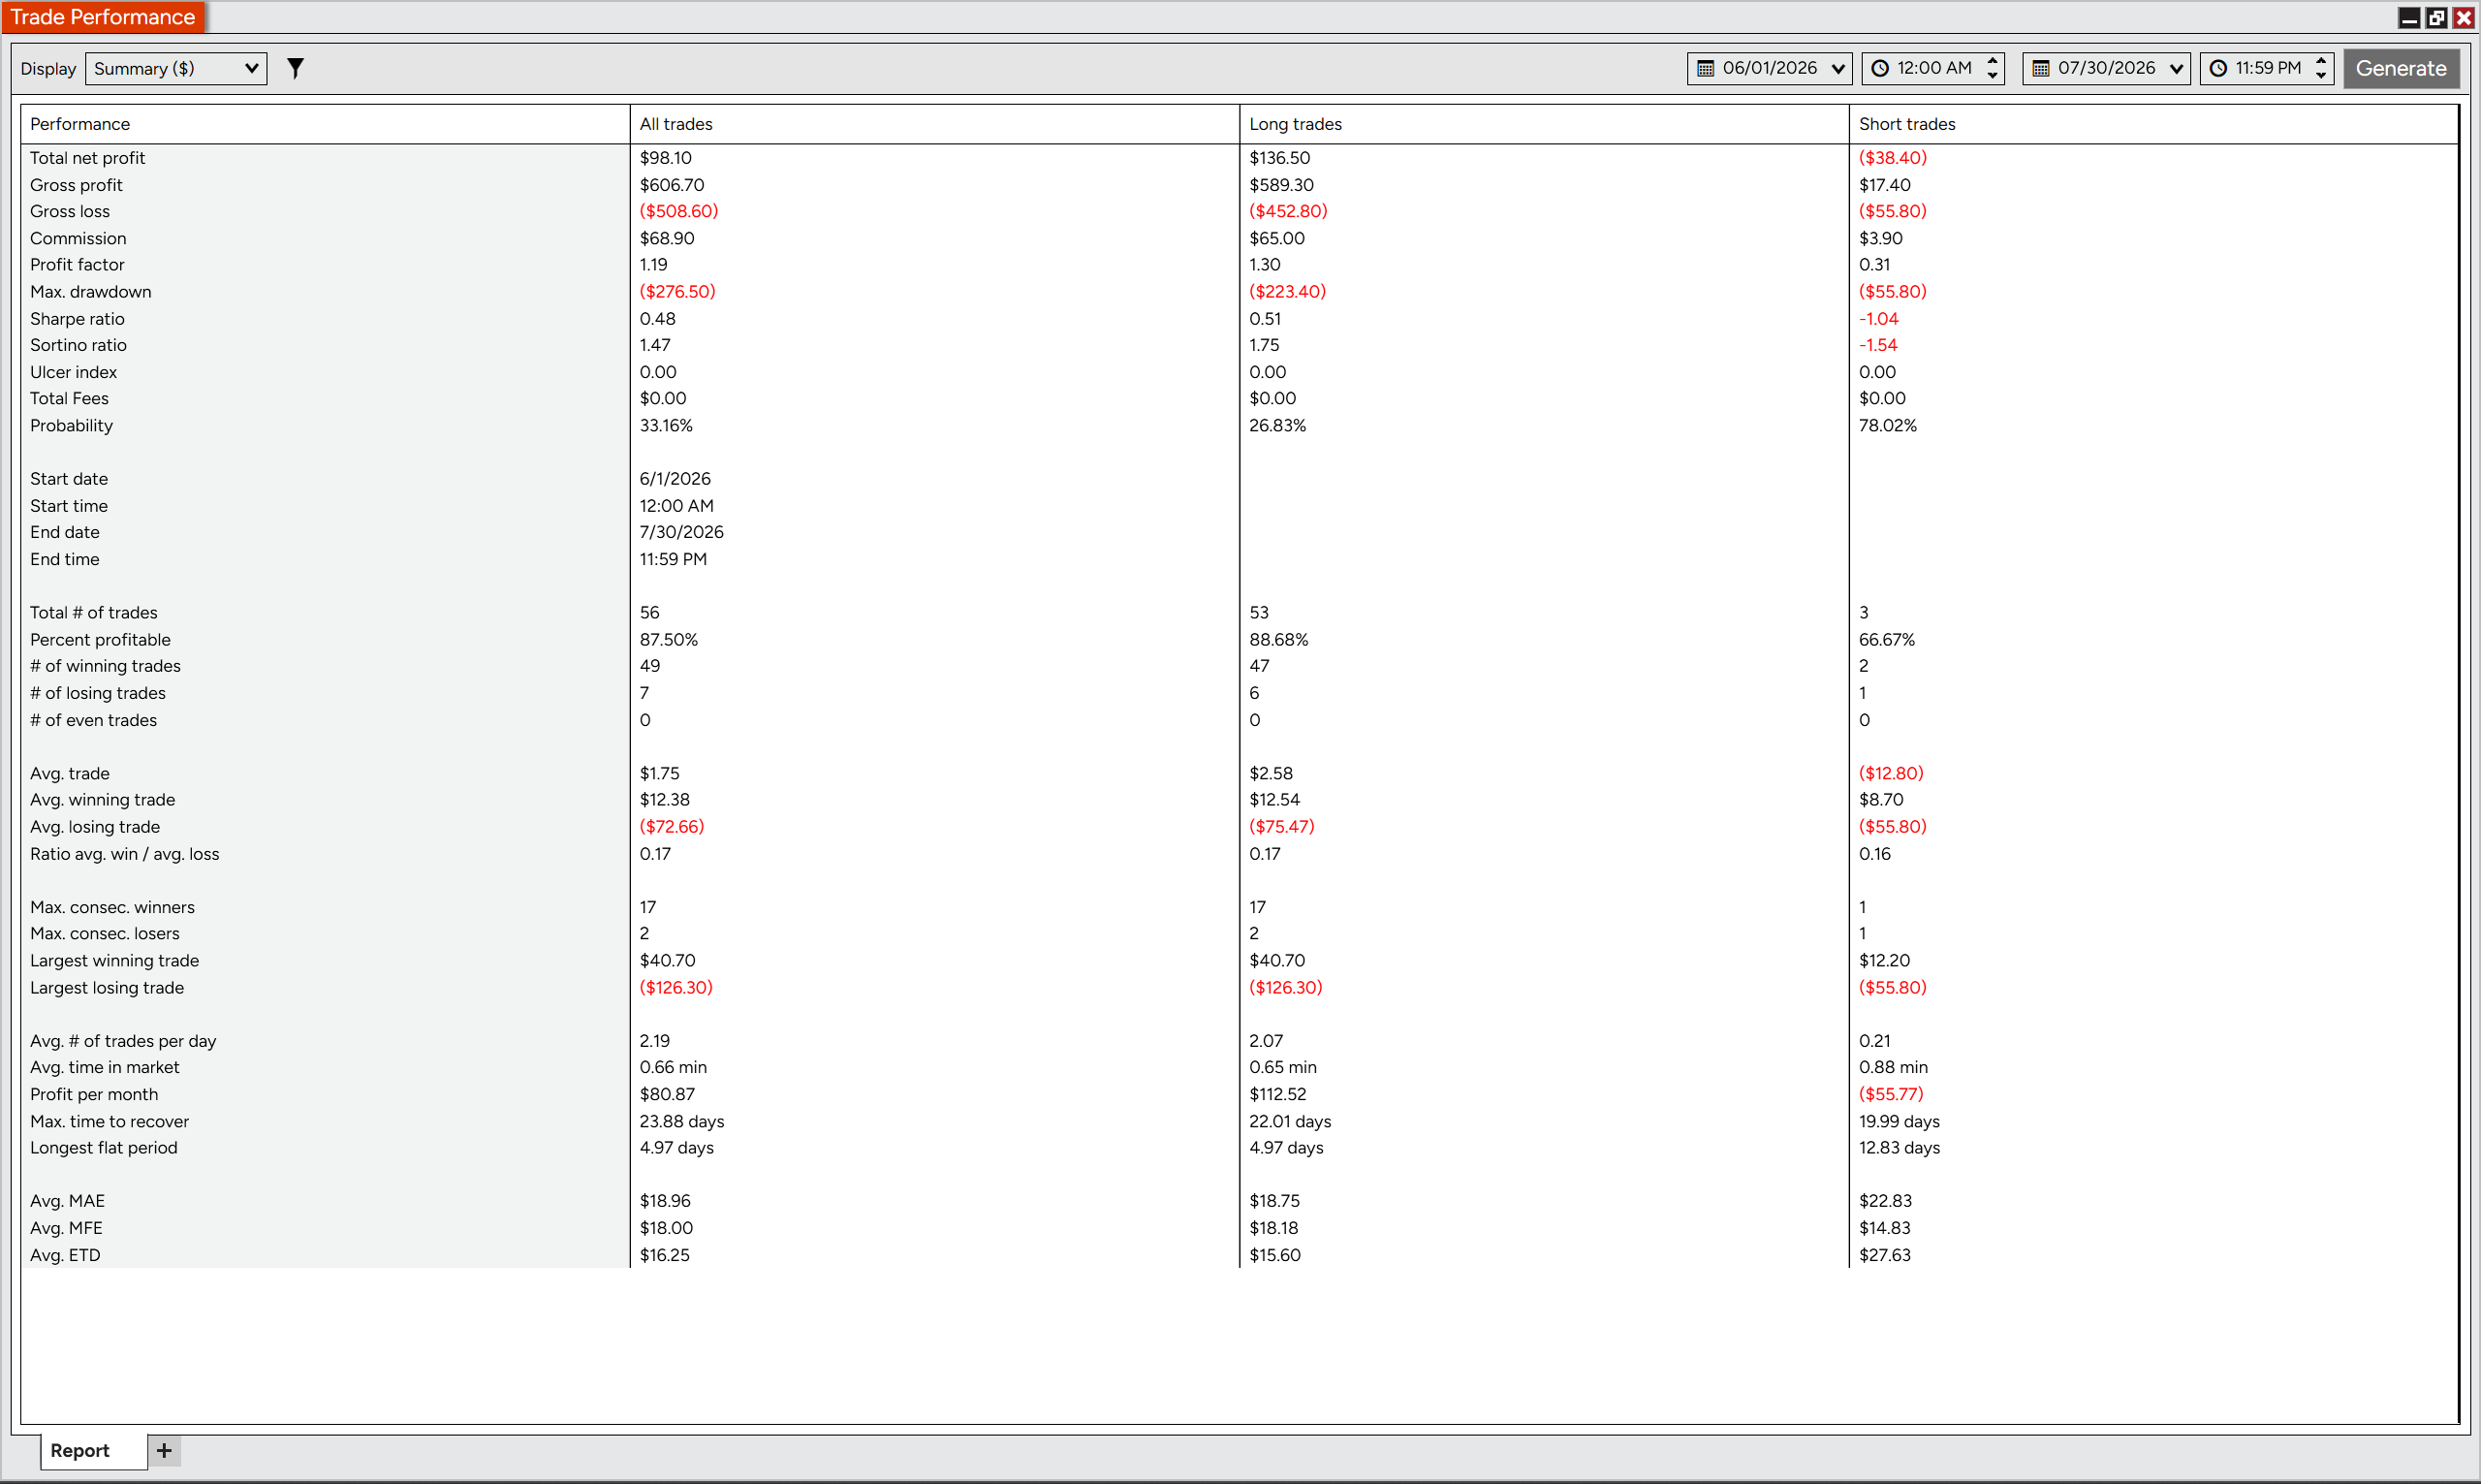Click the Short trades largest losing ($55.80)

[1892, 988]
